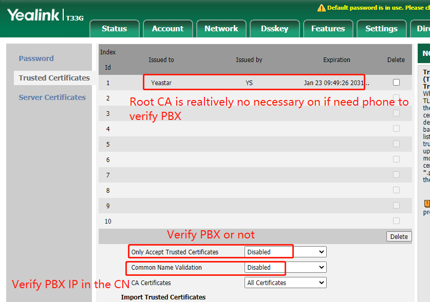The image size is (430, 302).
Task: Open Only Accept Trusted Certificates dropdown
Action: click(x=286, y=252)
